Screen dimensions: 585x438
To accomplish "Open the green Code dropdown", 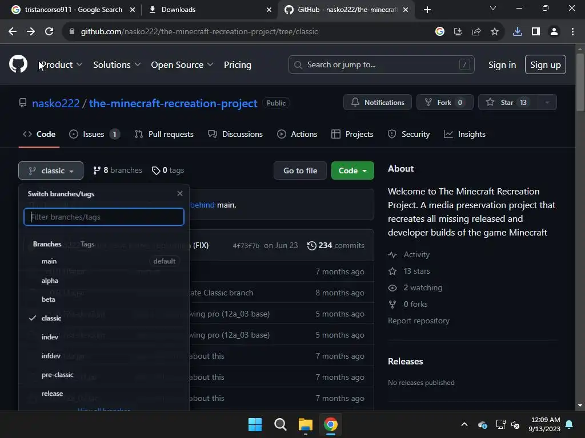I will pos(352,171).
